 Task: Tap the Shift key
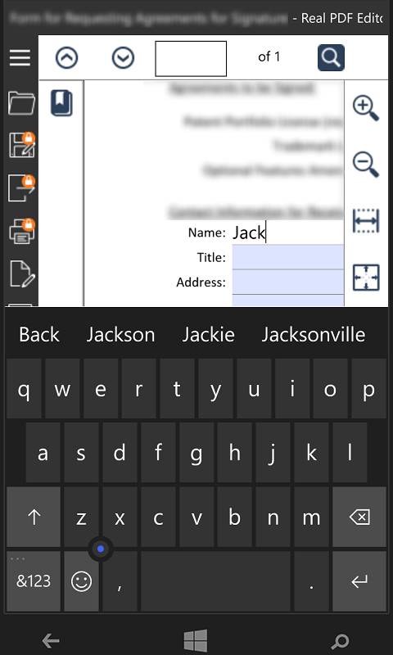coord(34,517)
